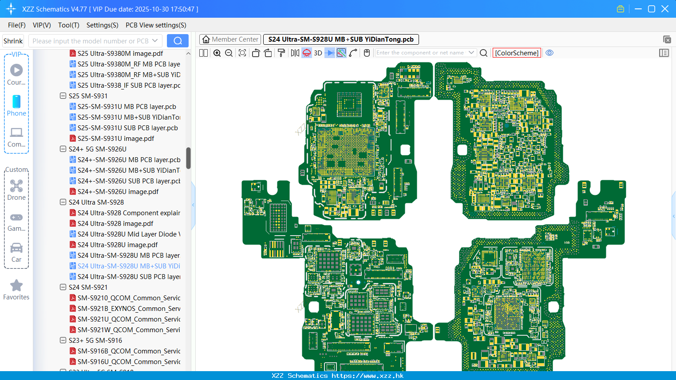676x380 pixels.
Task: Collapse the S24 SM-S921 node
Action: coord(63,287)
